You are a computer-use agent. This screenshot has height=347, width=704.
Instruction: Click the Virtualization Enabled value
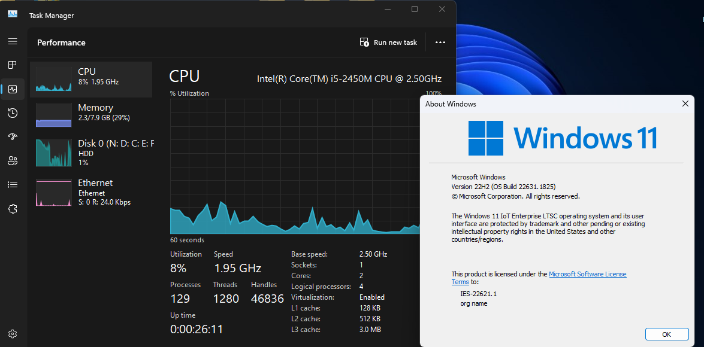[x=371, y=297]
